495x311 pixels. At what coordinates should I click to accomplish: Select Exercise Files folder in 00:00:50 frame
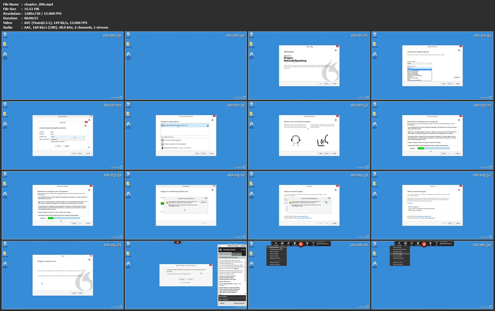coord(128,45)
